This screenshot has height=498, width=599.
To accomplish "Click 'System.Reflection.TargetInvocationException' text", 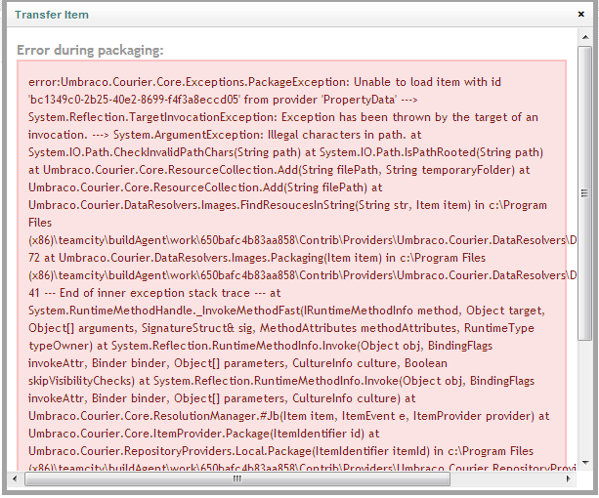I will [152, 117].
